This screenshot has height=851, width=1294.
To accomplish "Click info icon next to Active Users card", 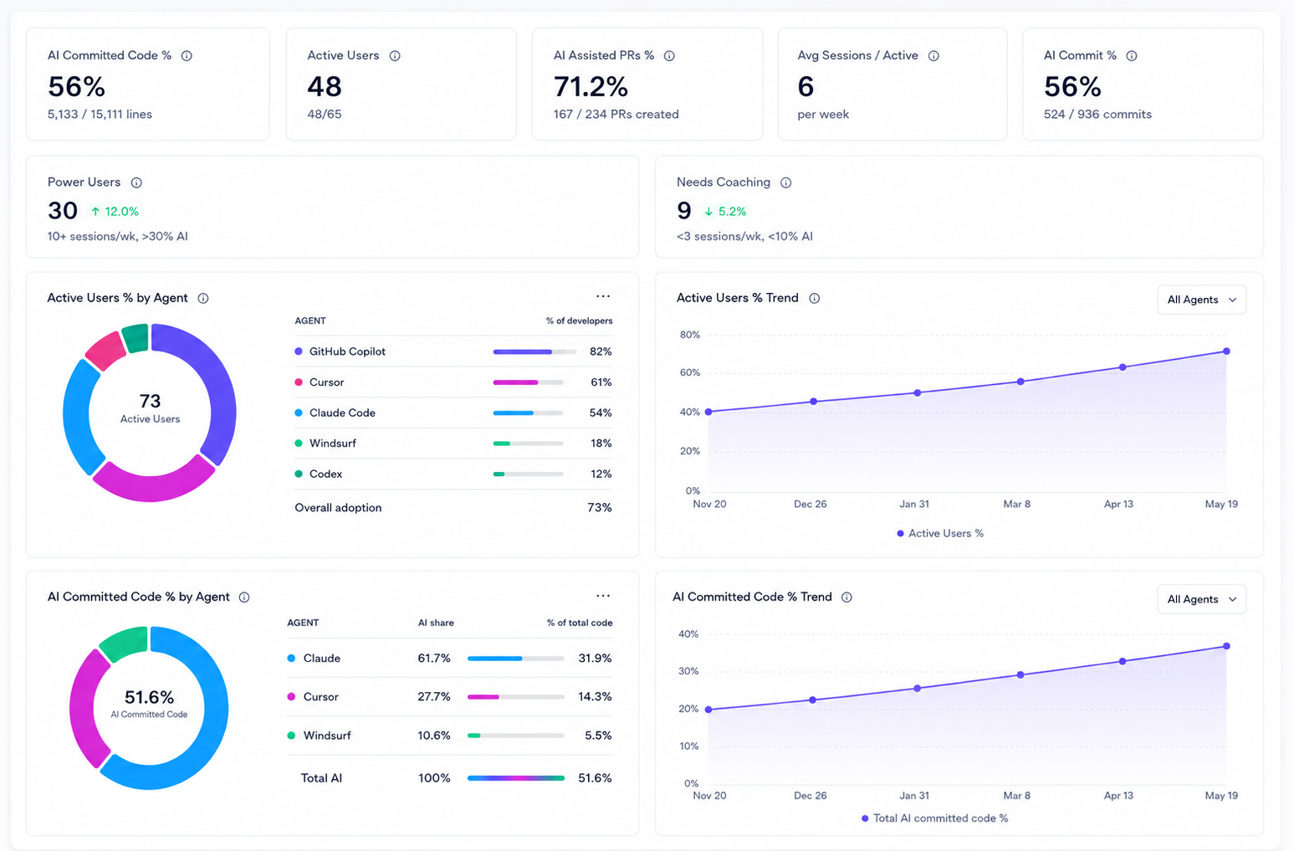I will pyautogui.click(x=395, y=56).
